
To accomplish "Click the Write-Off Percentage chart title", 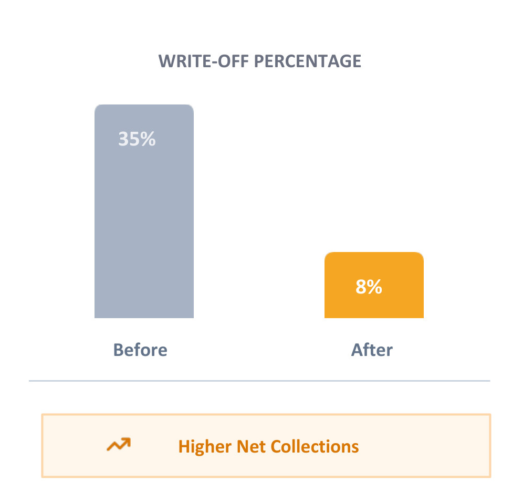I will pos(260,61).
